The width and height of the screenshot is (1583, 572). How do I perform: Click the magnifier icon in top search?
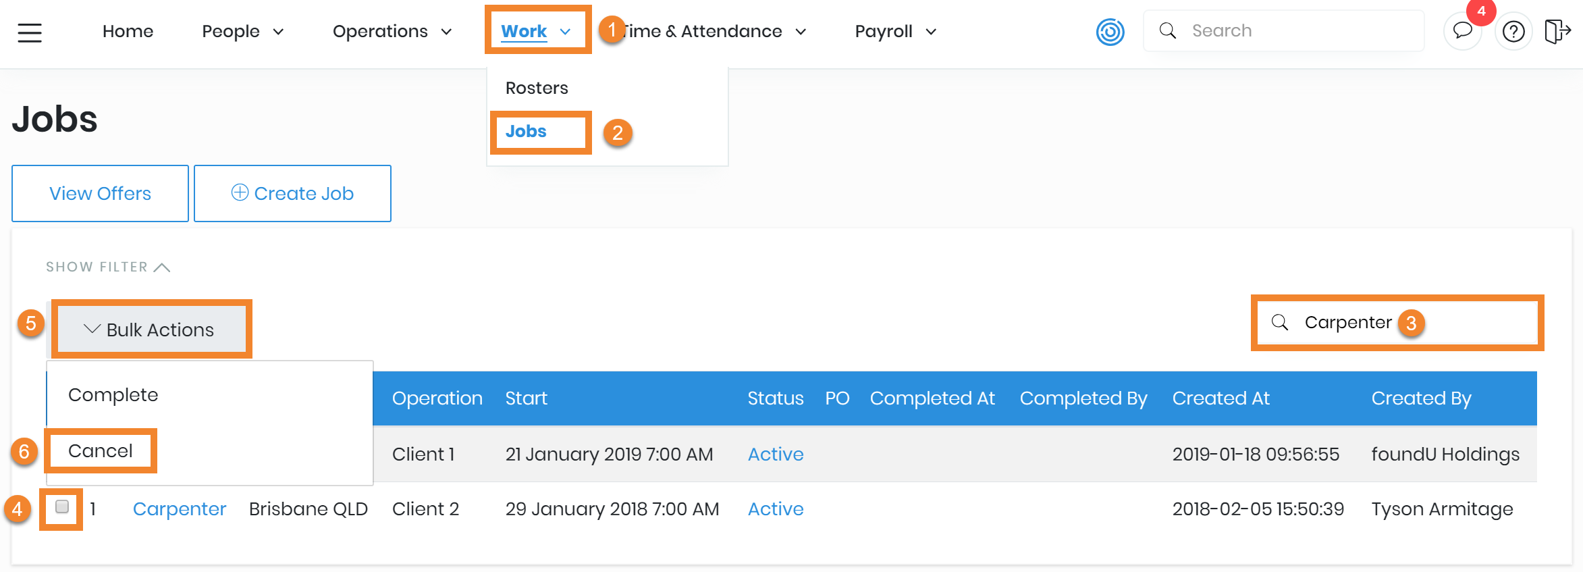[1167, 31]
